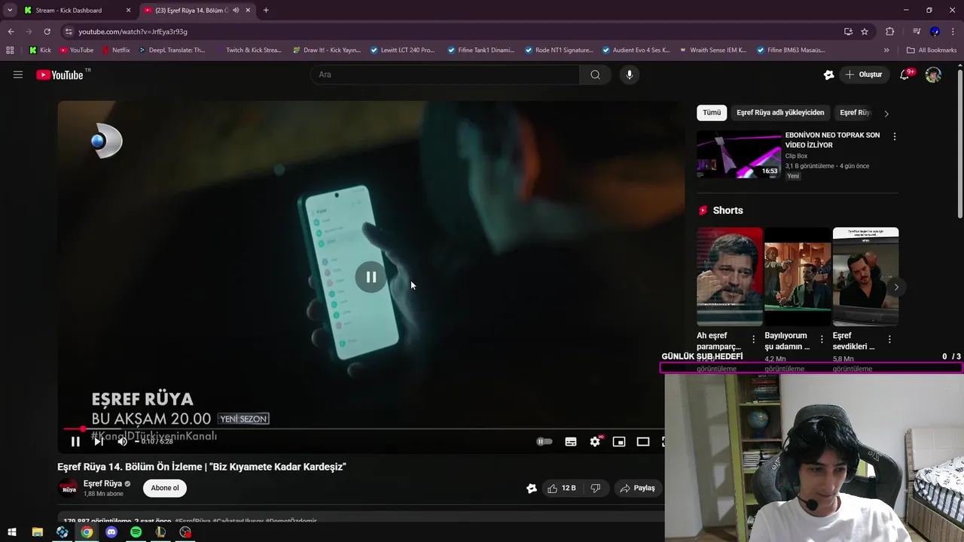The width and height of the screenshot is (964, 542).
Task: Open the Netflix bookmark
Action: [114, 50]
